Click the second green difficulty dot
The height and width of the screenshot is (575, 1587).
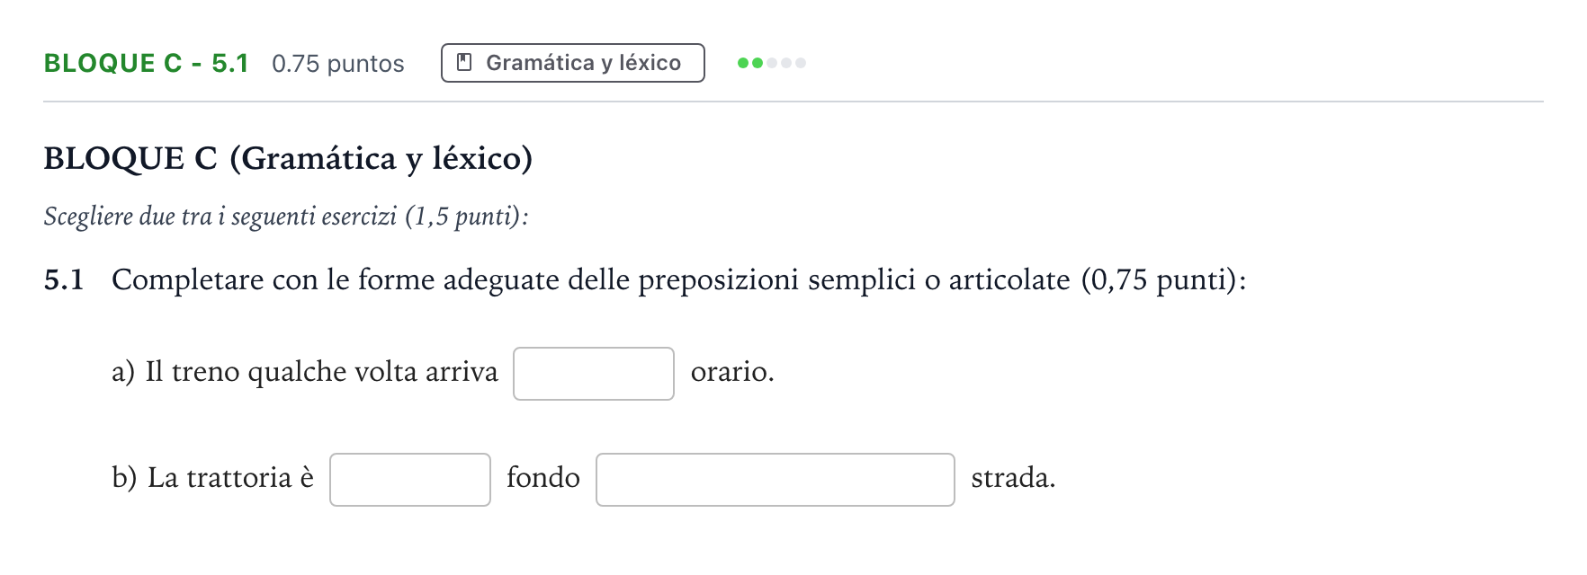tap(758, 63)
